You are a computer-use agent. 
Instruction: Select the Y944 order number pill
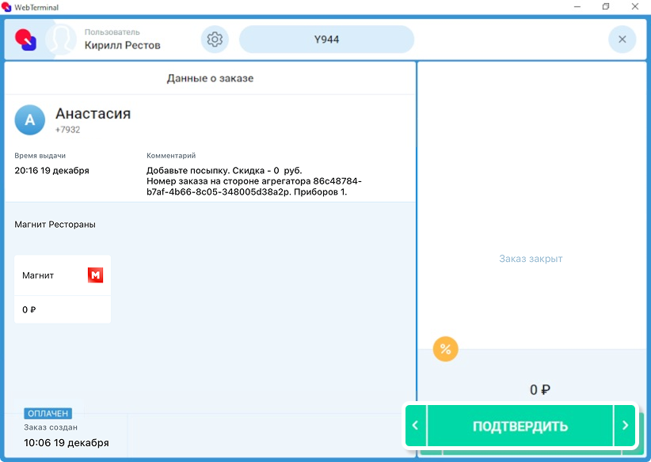point(326,40)
